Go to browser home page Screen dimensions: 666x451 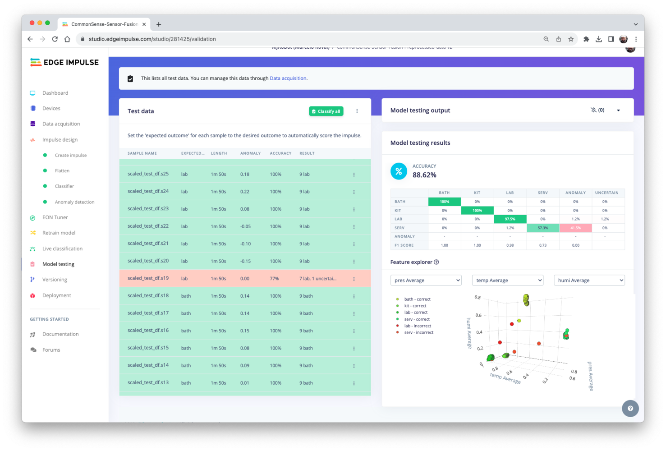click(x=67, y=39)
